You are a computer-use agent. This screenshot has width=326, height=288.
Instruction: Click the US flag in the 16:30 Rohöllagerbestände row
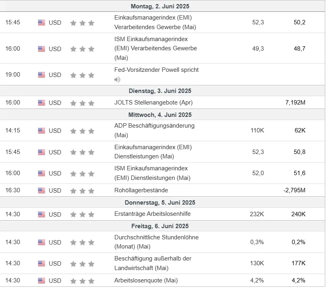(x=42, y=190)
